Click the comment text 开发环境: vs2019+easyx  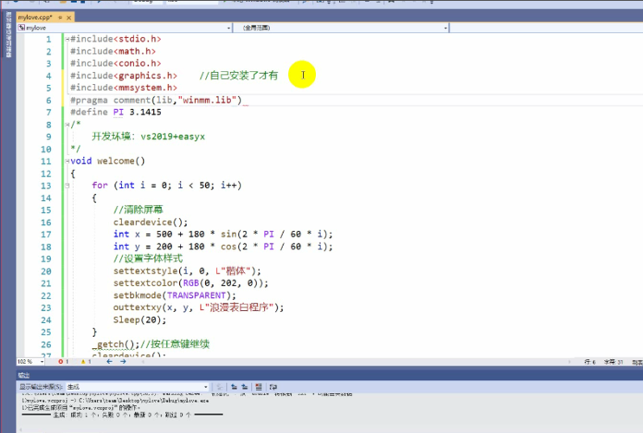coord(148,137)
